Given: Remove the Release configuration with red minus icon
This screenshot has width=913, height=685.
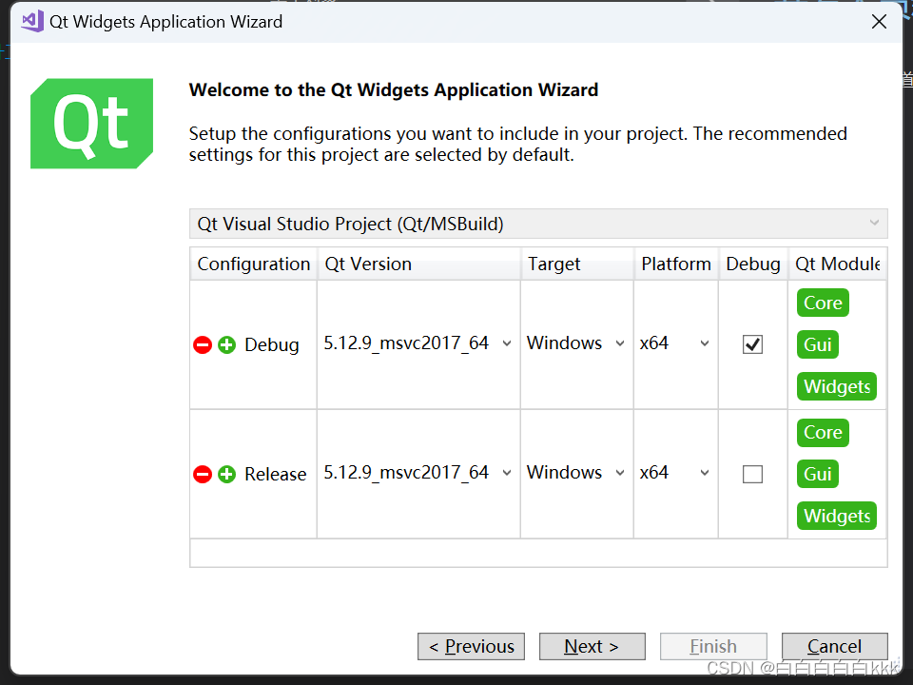Looking at the screenshot, I should (x=202, y=474).
